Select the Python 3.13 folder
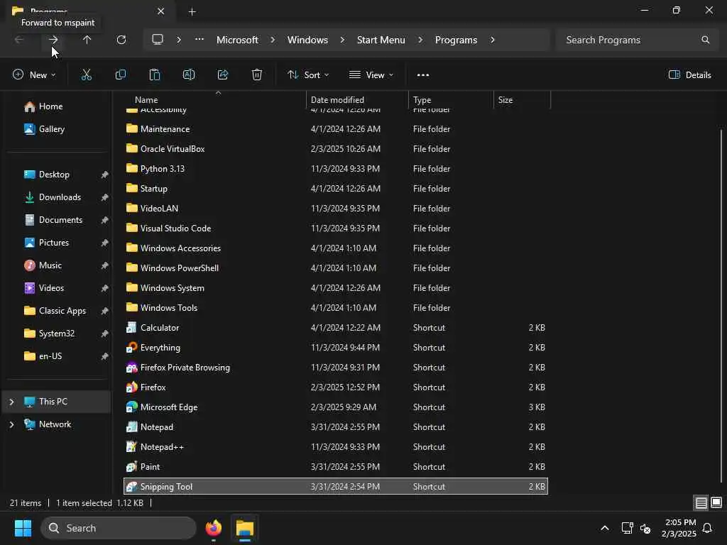This screenshot has height=545, width=727. (336, 169)
